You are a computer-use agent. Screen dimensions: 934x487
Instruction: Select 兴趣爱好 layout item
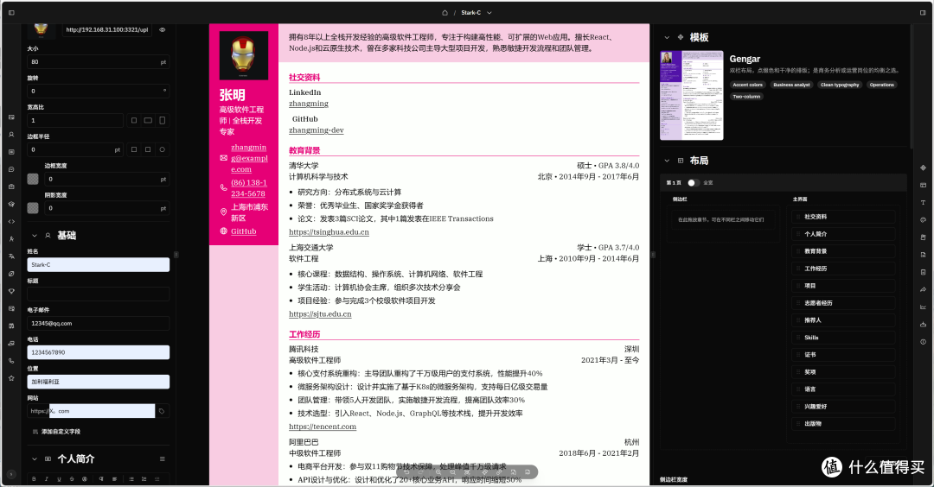843,407
